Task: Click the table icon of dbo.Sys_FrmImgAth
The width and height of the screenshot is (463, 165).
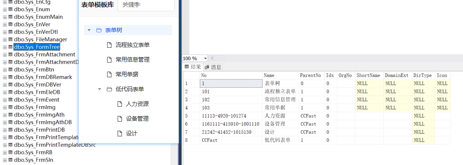Action: (10, 115)
